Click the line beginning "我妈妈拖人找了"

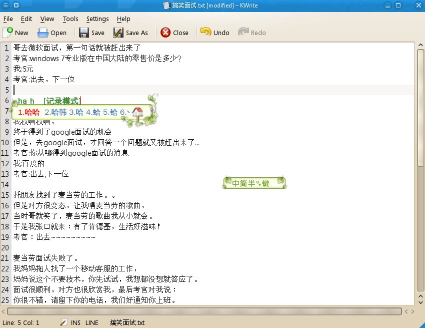(75, 268)
